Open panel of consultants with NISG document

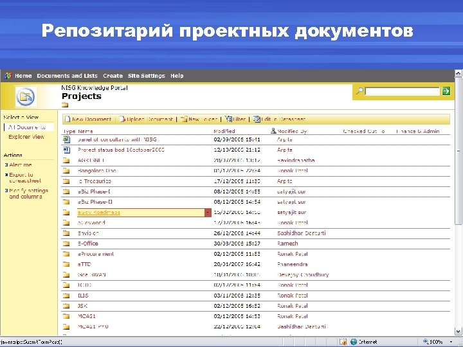117,139
